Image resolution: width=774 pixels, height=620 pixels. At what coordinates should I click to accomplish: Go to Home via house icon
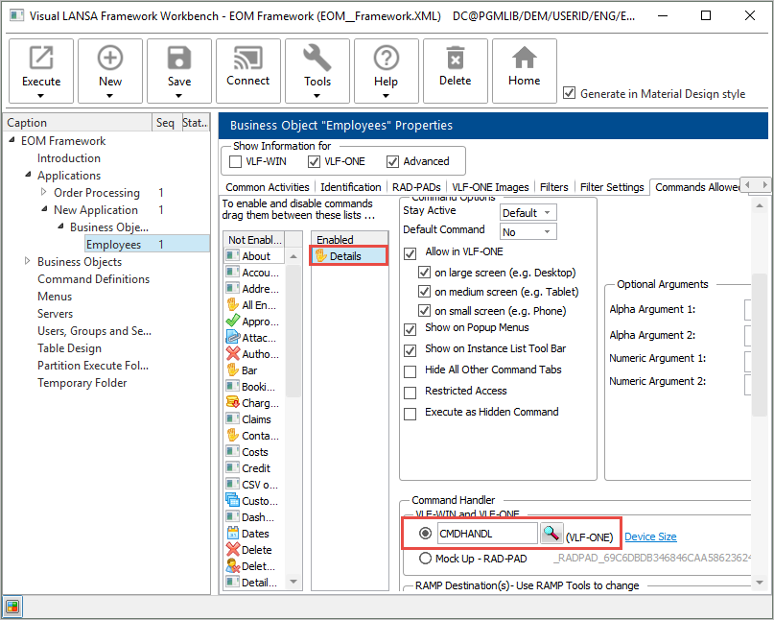(x=525, y=58)
